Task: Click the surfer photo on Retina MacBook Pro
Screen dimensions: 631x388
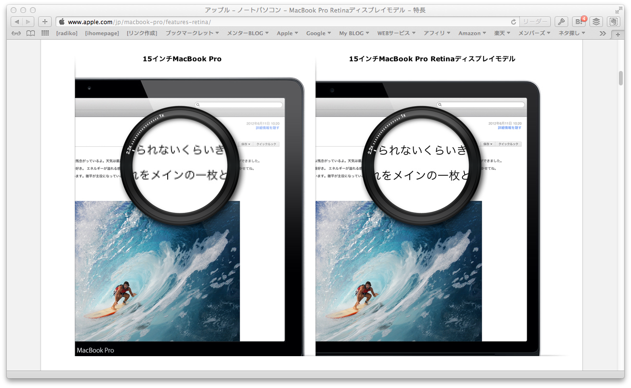Action: (x=399, y=271)
